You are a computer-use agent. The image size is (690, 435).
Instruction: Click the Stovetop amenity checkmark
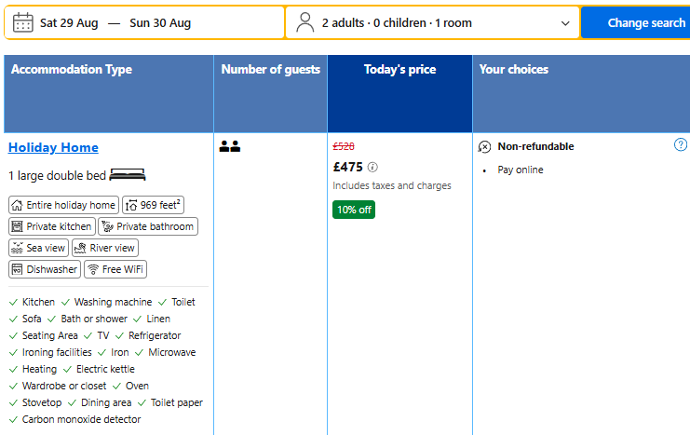(x=13, y=402)
